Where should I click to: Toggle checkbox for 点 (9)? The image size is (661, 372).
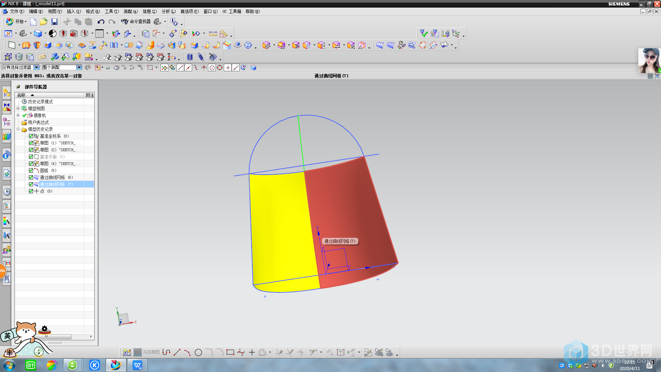click(31, 191)
